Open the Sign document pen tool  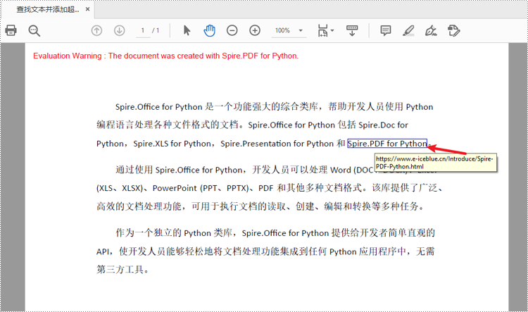(431, 31)
